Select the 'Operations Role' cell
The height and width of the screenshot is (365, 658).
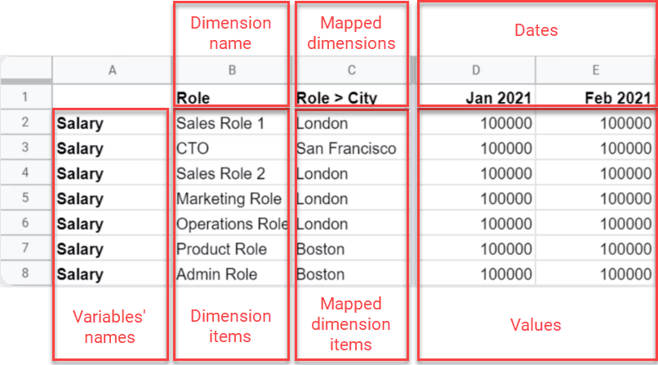(x=232, y=224)
